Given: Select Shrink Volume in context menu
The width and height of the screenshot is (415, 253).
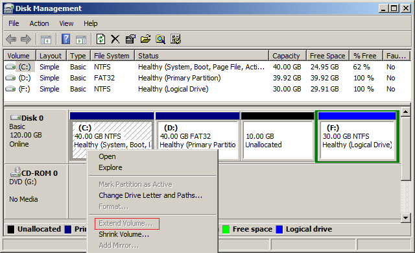Looking at the screenshot, I should [x=124, y=234].
